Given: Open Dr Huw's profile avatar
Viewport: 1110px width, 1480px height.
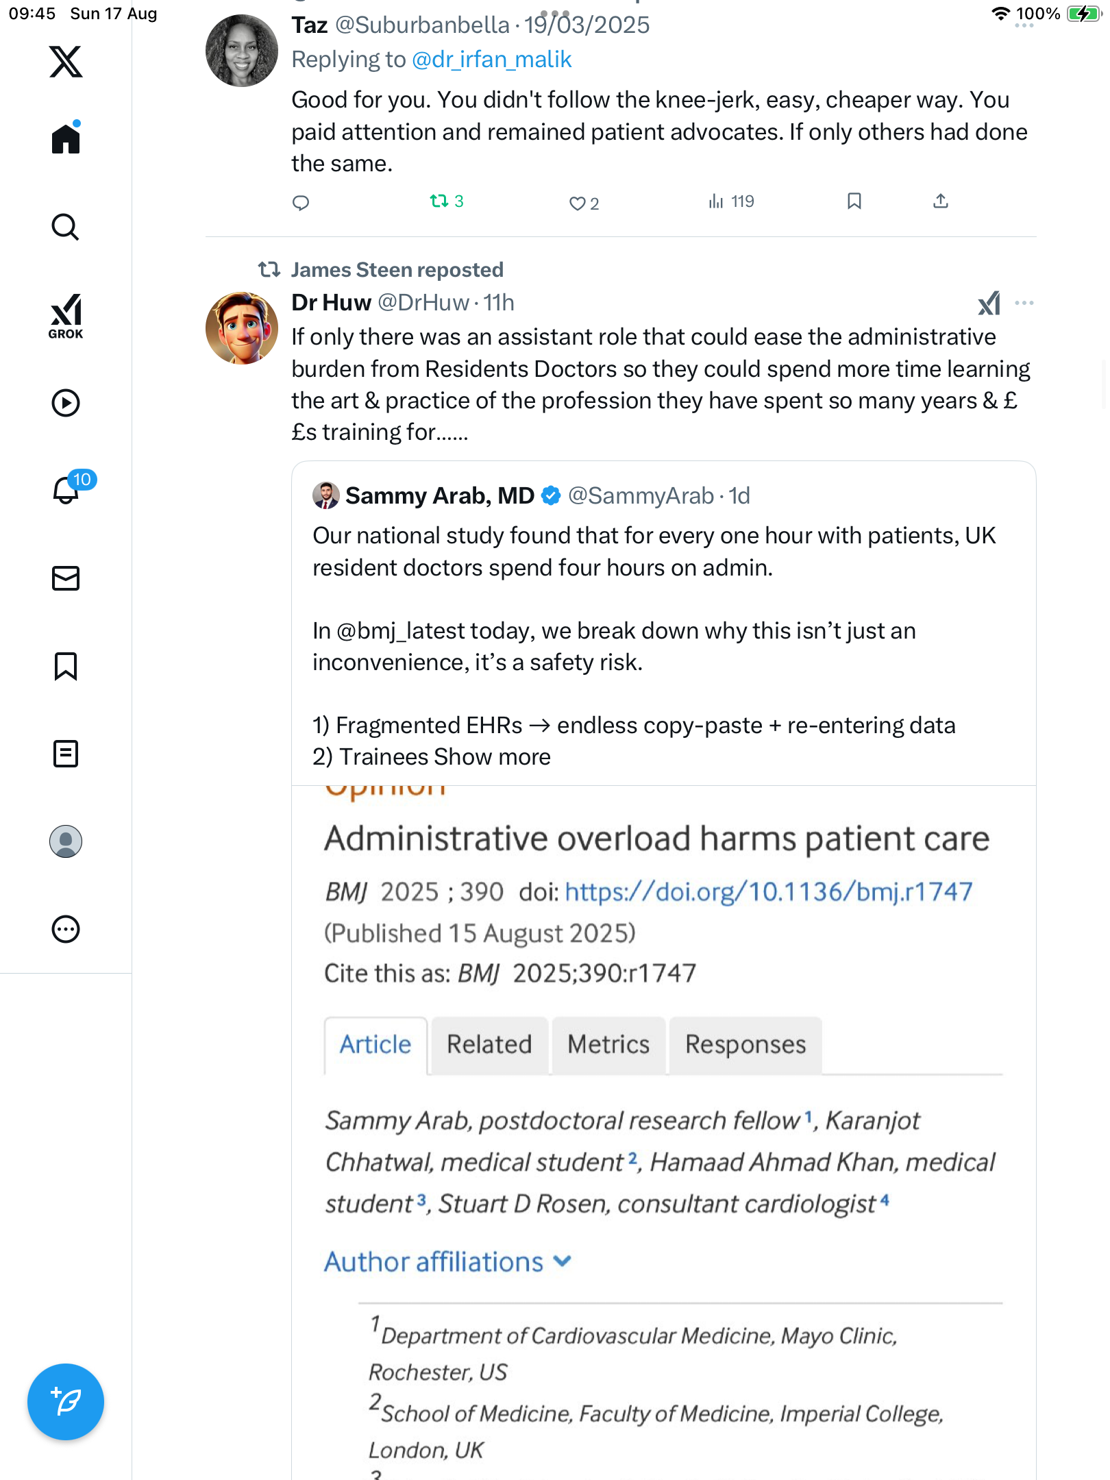Looking at the screenshot, I should pos(242,328).
